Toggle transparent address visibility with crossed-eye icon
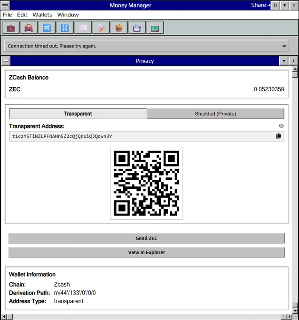Screen dimensions: 299x320 click(281, 126)
